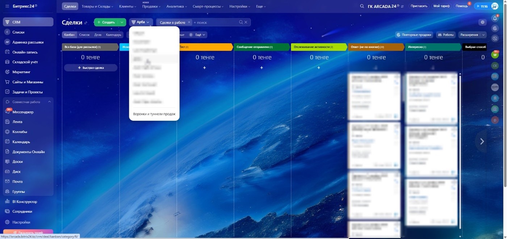Expand the top Настройки menu

pyautogui.click(x=240, y=6)
